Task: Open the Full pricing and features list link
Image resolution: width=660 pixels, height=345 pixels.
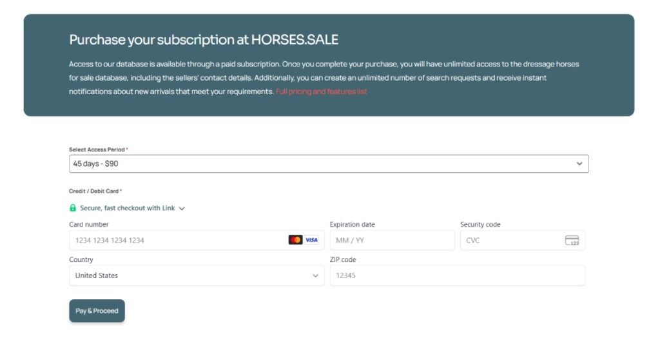Action: pyautogui.click(x=322, y=92)
